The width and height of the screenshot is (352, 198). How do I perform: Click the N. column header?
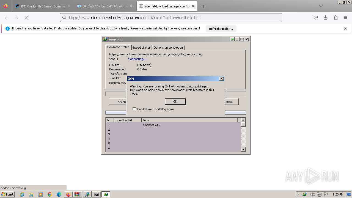click(x=110, y=120)
